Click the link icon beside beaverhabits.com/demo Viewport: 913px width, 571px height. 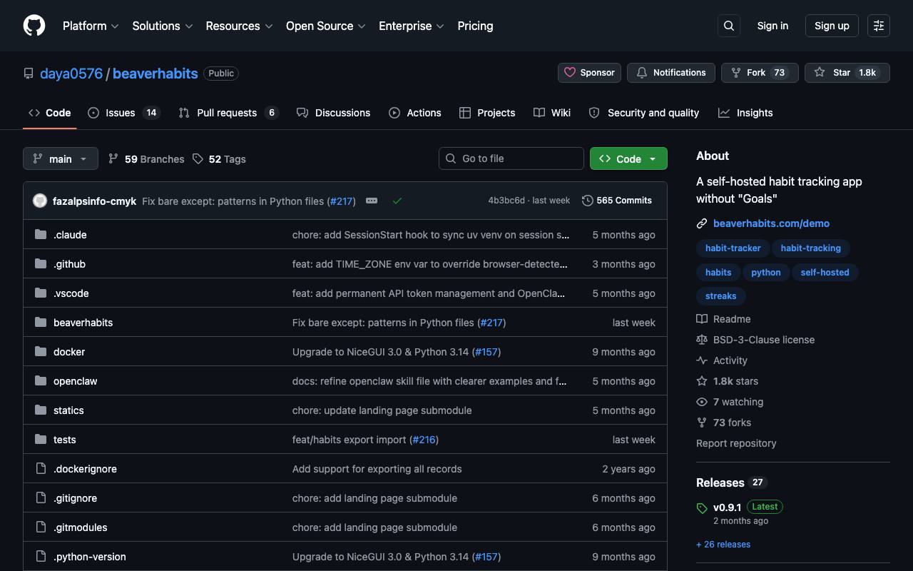point(702,223)
